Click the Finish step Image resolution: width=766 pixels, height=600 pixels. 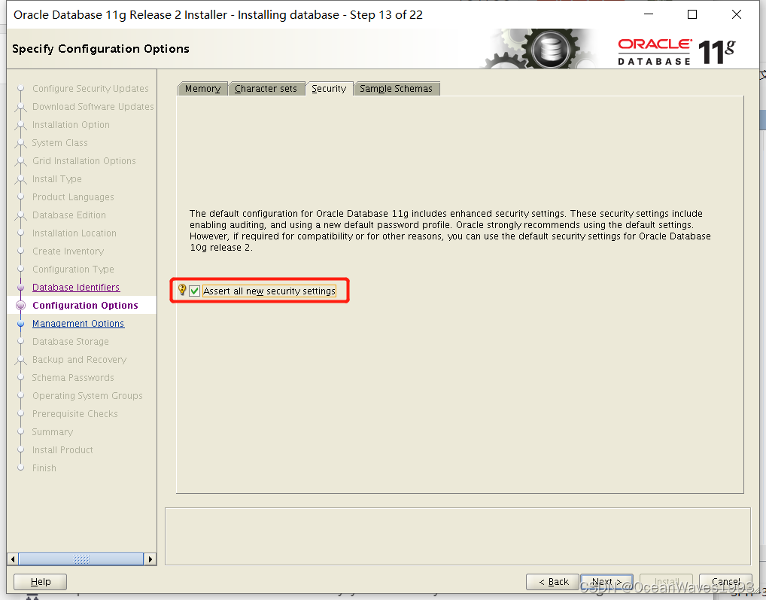pos(44,468)
